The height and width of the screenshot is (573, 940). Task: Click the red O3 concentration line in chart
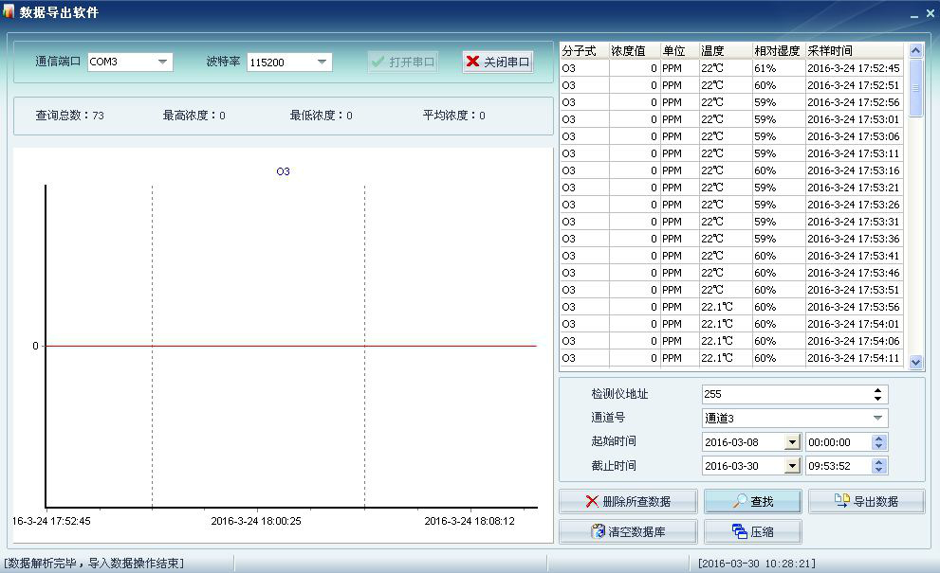[291, 346]
